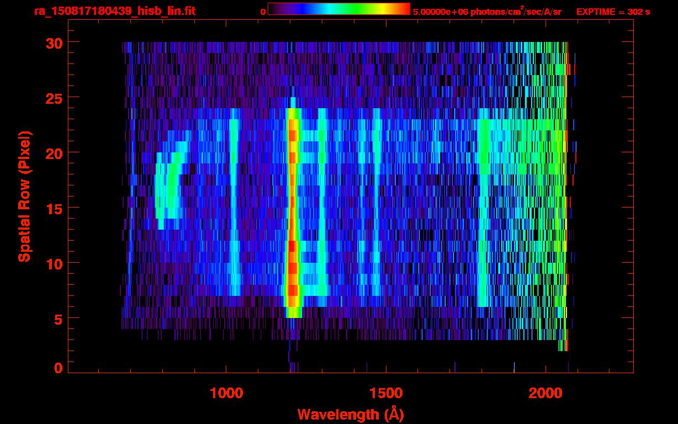Click the 1500 wavelength tick label
678x424 pixels.
click(386, 393)
